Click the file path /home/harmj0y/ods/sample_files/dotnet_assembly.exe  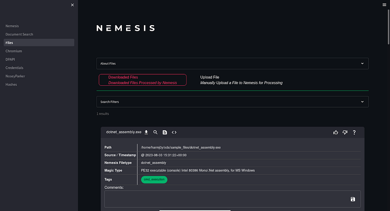coord(181,147)
